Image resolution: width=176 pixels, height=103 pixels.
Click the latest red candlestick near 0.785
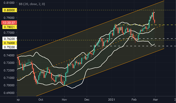(155, 21)
